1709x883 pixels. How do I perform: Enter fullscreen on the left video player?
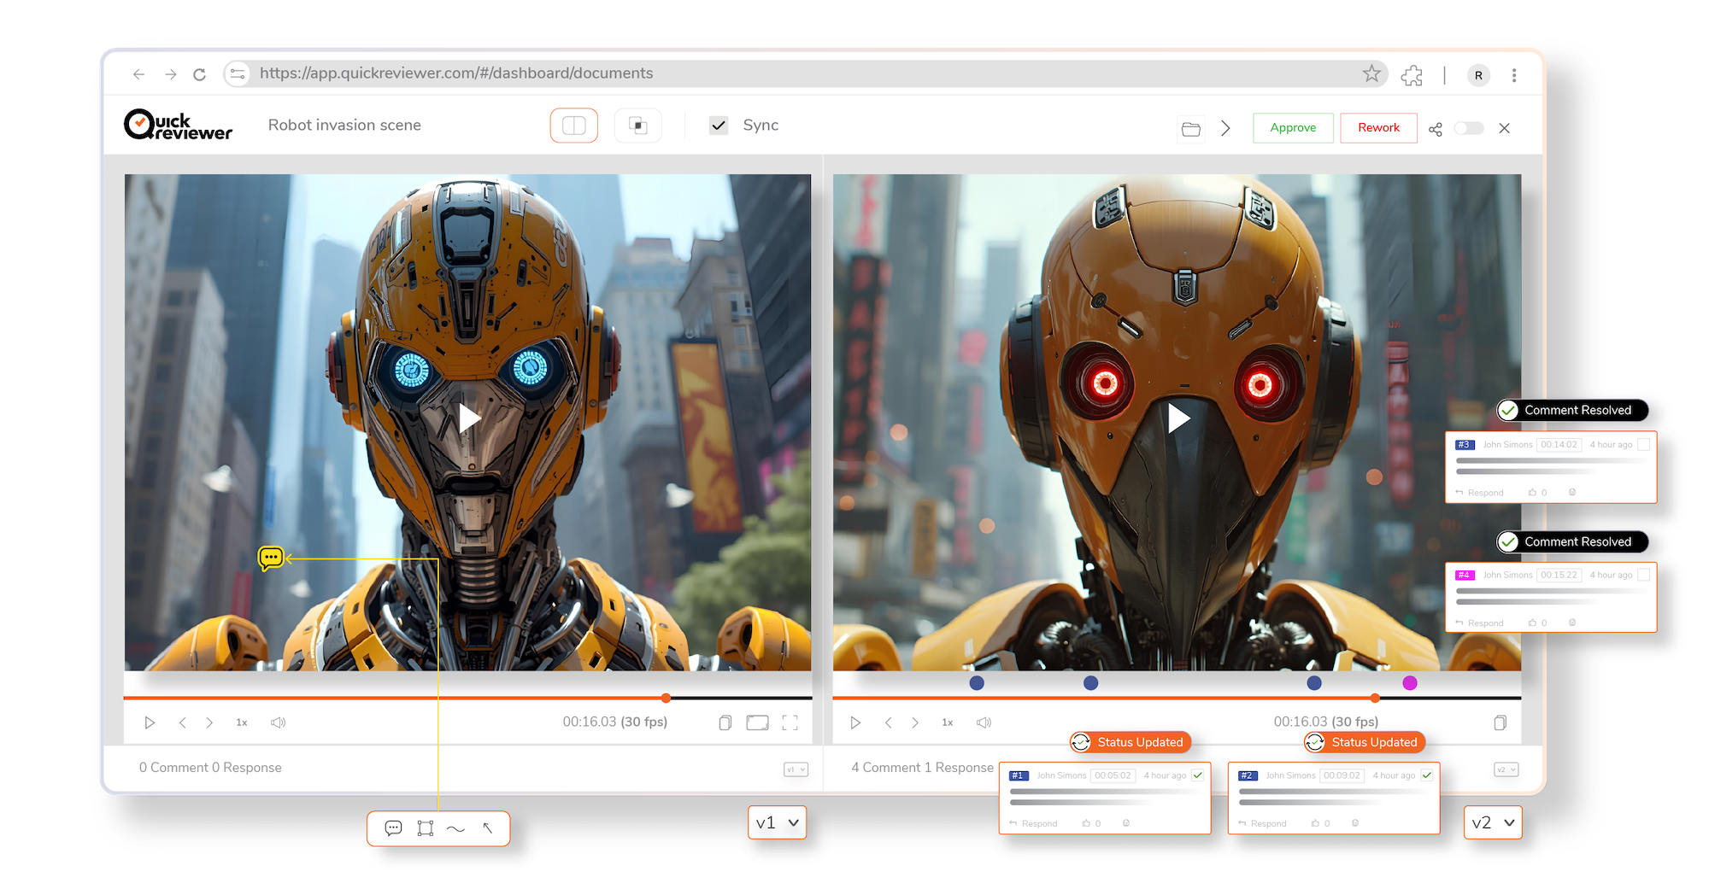pos(790,722)
